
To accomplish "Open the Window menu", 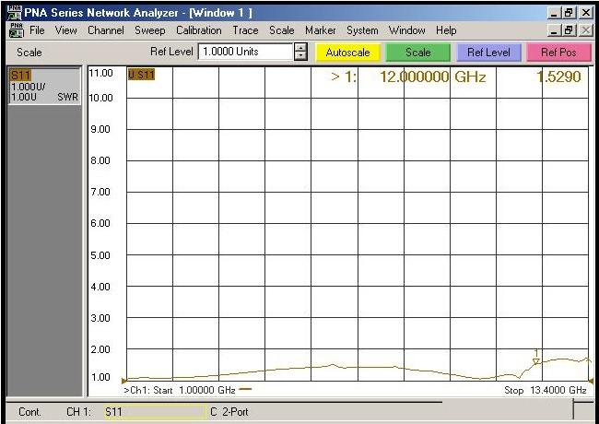I will (406, 30).
